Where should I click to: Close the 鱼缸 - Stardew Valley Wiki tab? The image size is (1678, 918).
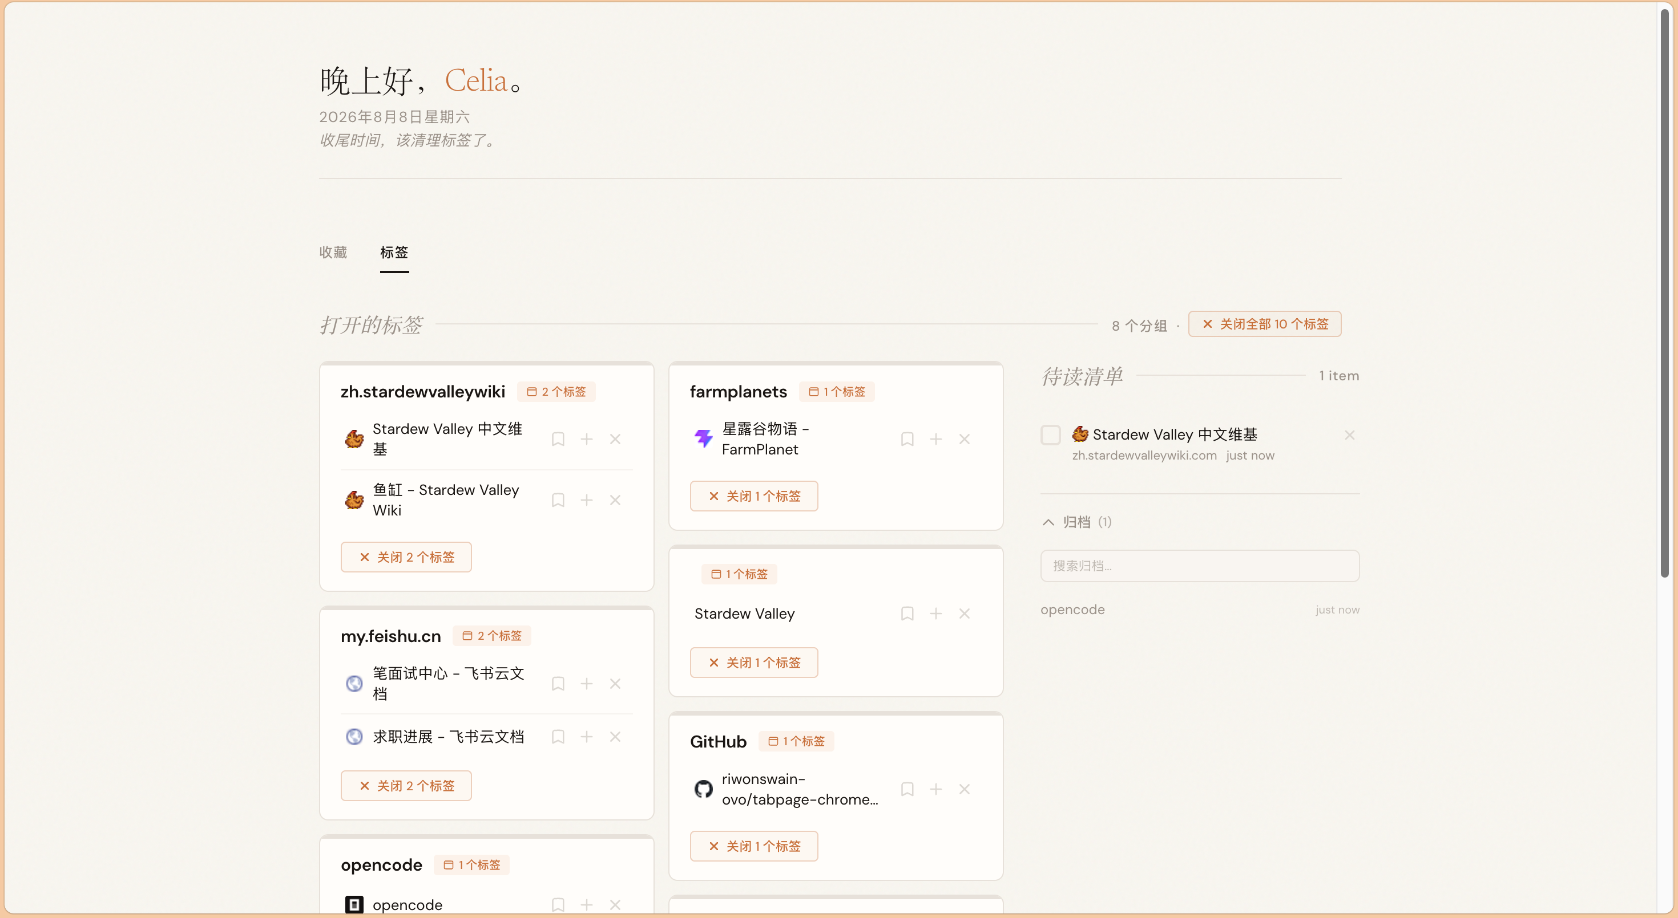pos(615,499)
